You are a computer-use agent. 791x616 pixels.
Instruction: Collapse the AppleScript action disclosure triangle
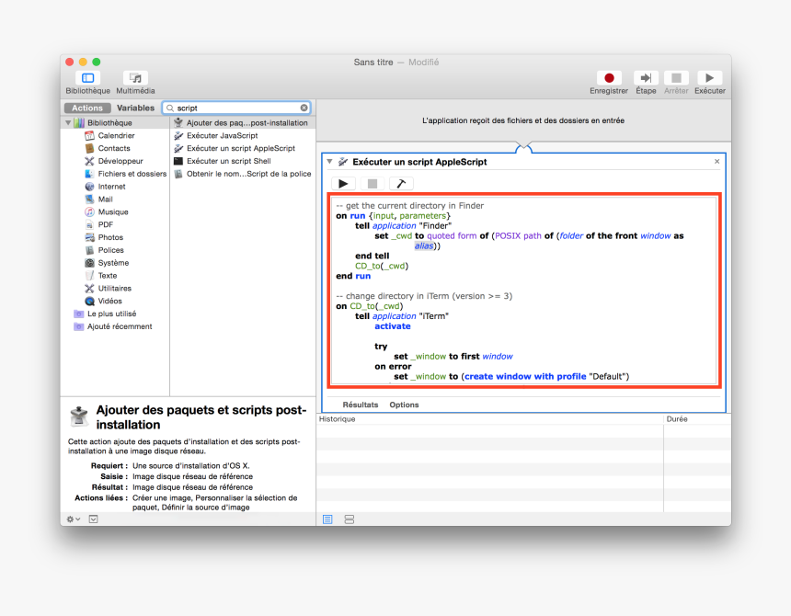pos(329,161)
